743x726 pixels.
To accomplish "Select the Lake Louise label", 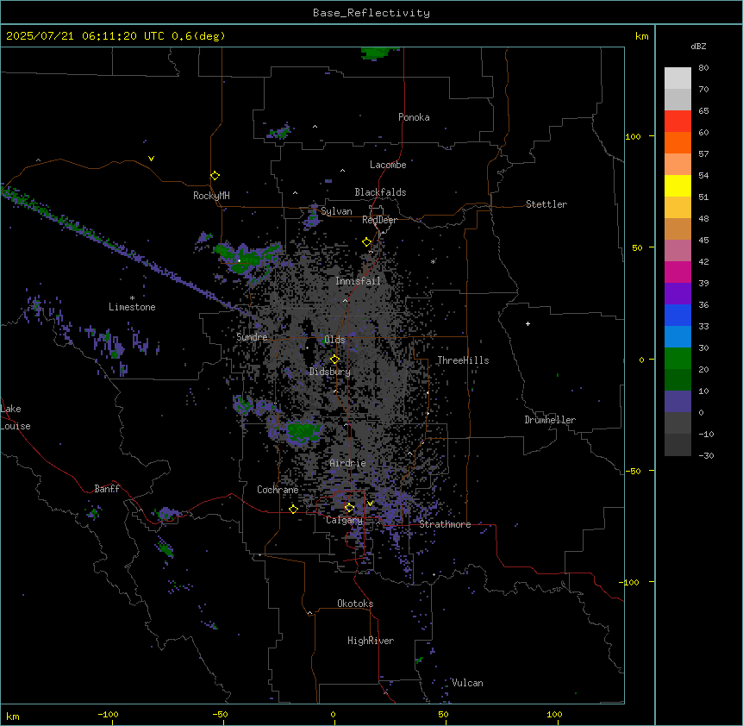I will (16, 417).
